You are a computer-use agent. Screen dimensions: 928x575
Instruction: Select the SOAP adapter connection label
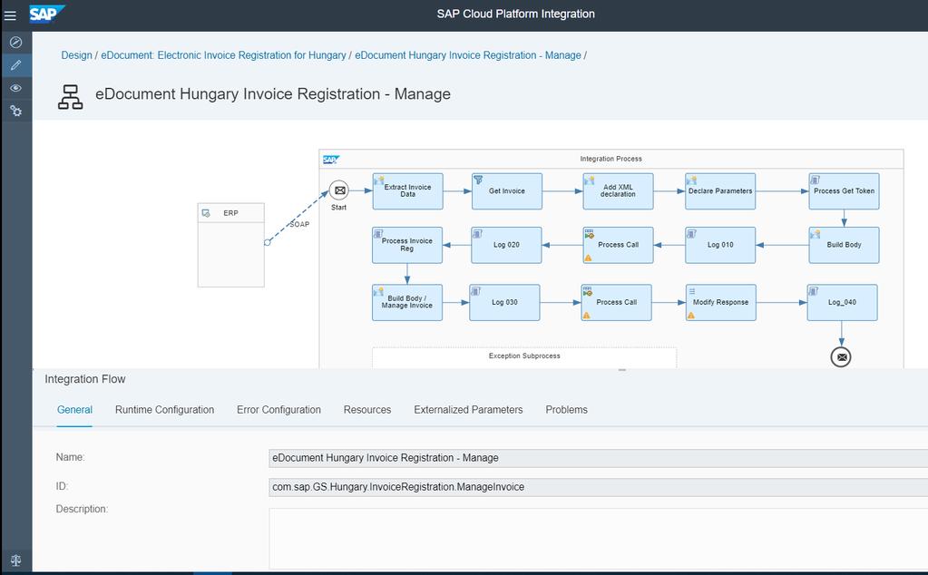coord(299,224)
